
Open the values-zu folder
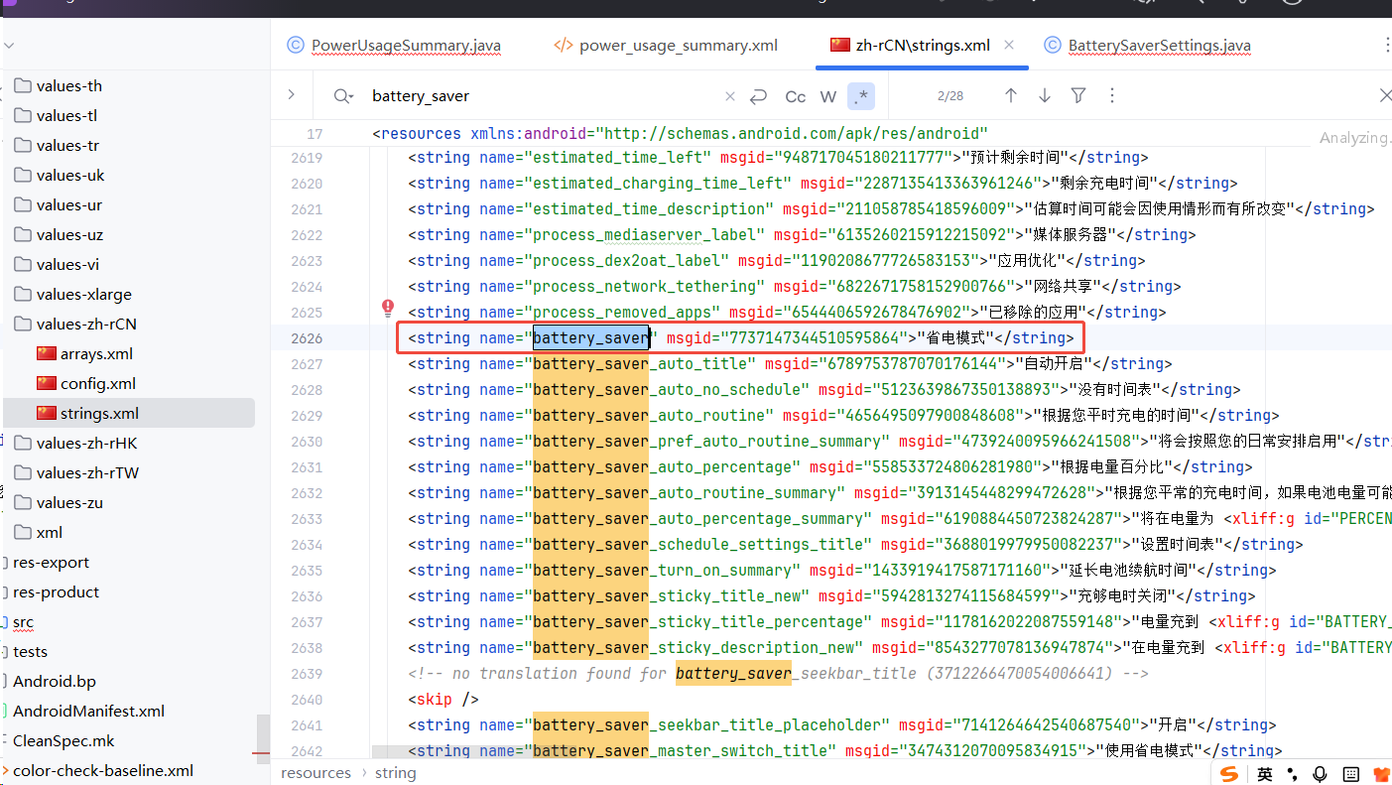(60, 503)
